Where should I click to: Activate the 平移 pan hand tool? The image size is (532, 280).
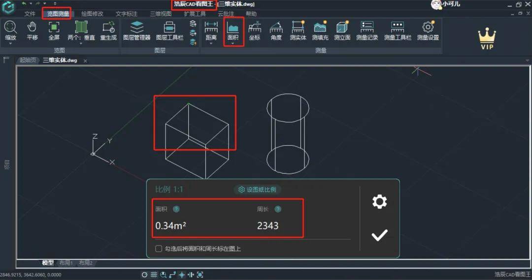tap(32, 31)
